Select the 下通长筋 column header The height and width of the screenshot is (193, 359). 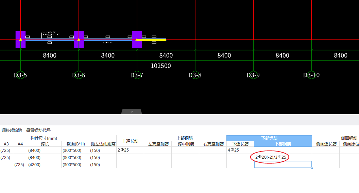pos(240,144)
